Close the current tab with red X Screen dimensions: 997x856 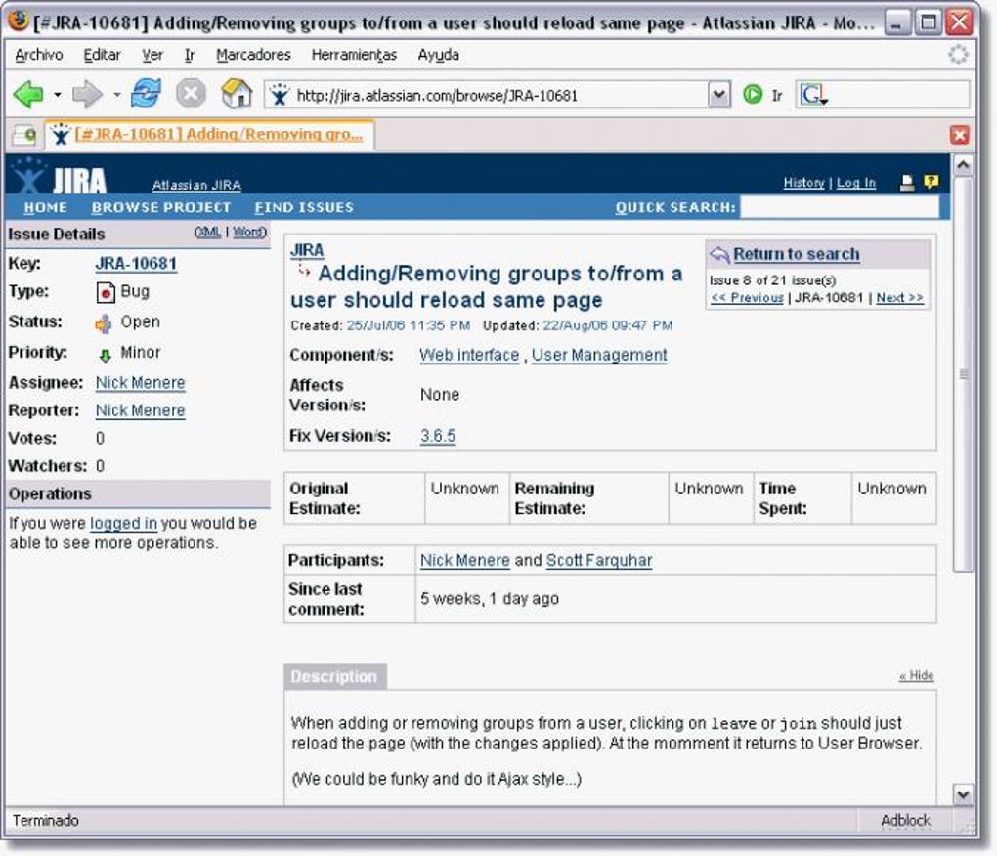point(960,135)
